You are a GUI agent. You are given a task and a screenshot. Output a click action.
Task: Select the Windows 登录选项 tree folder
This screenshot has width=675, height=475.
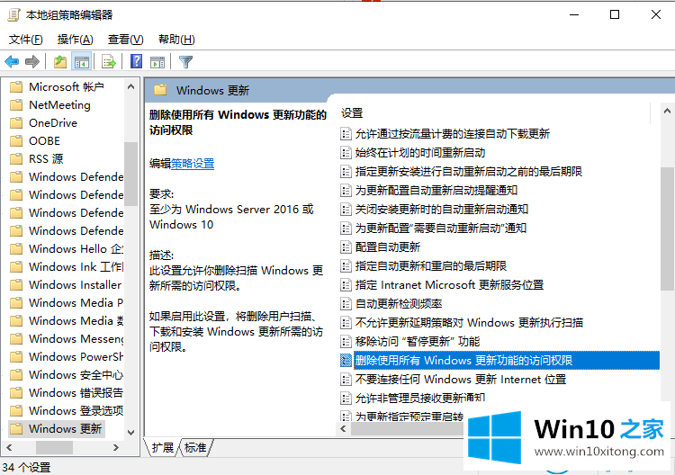point(76,411)
